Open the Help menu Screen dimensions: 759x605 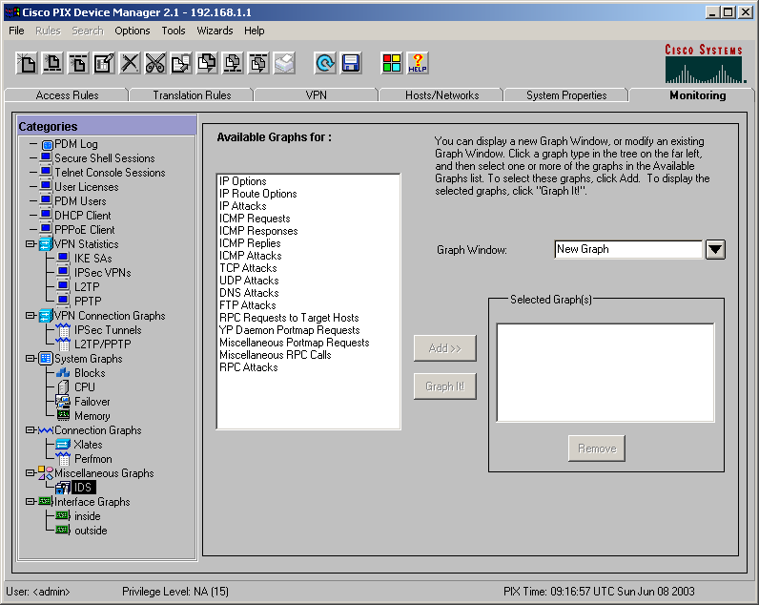(255, 31)
